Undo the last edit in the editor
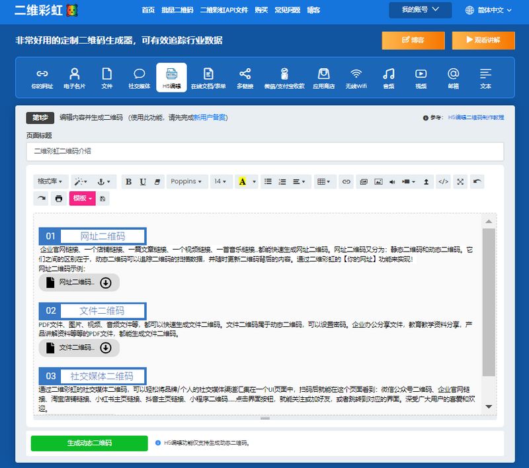529x468 pixels. [x=477, y=181]
